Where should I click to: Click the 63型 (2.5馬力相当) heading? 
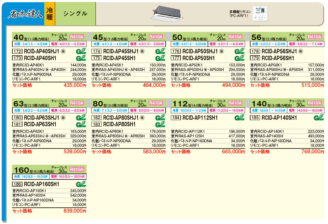point(31,104)
